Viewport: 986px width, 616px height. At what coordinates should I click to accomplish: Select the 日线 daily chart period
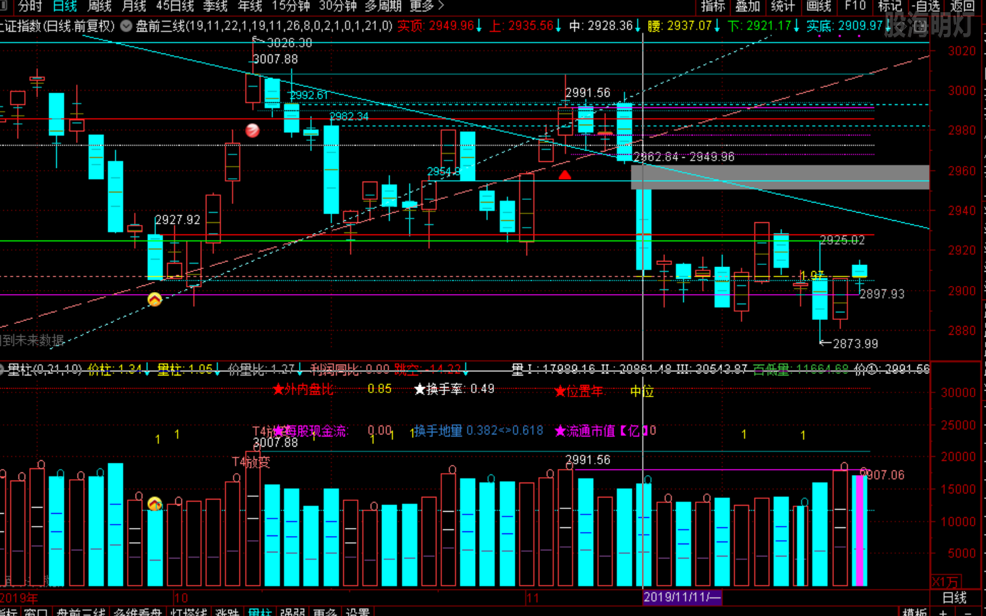65,6
